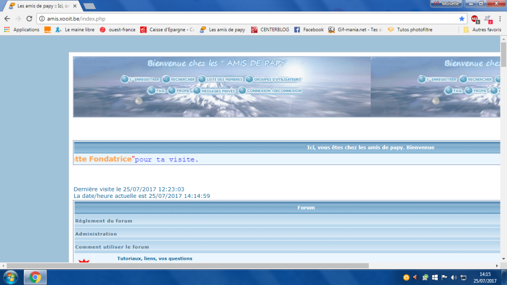Image resolution: width=507 pixels, height=285 pixels.
Task: Open Groupes d'utilisateurs in the first banner
Action: click(273, 79)
